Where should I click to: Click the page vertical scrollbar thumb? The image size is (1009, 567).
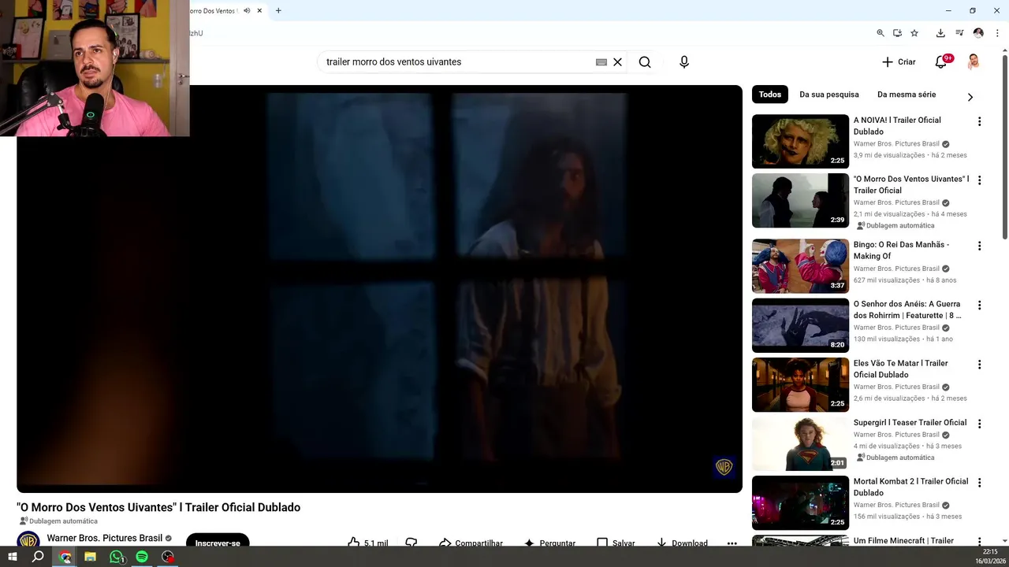[x=1004, y=146]
